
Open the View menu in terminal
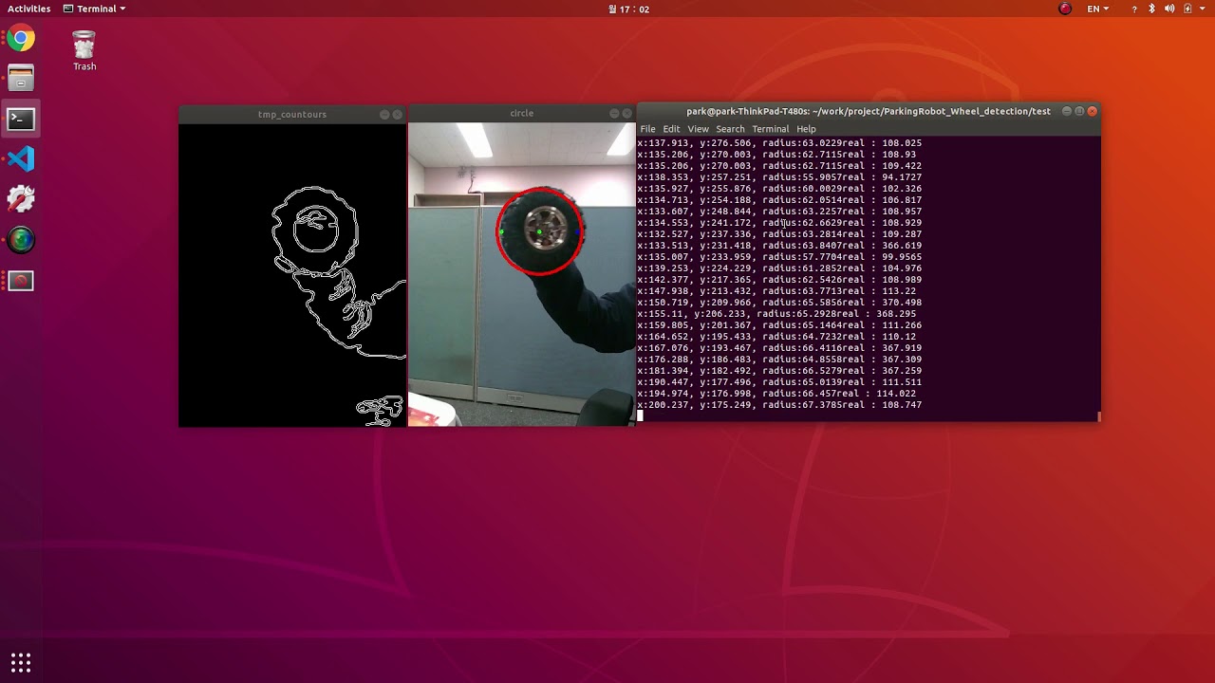[698, 129]
